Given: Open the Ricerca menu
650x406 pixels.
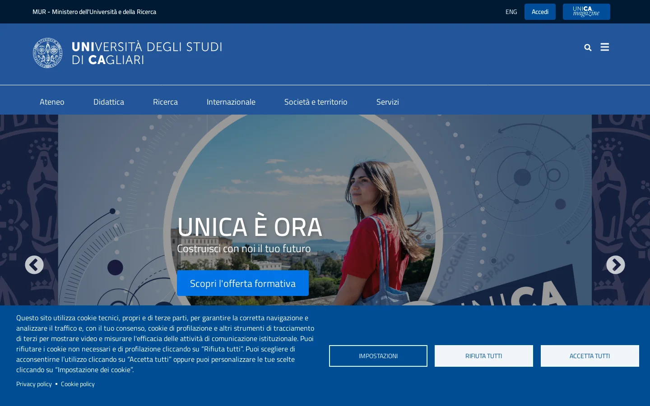Looking at the screenshot, I should pos(165,102).
